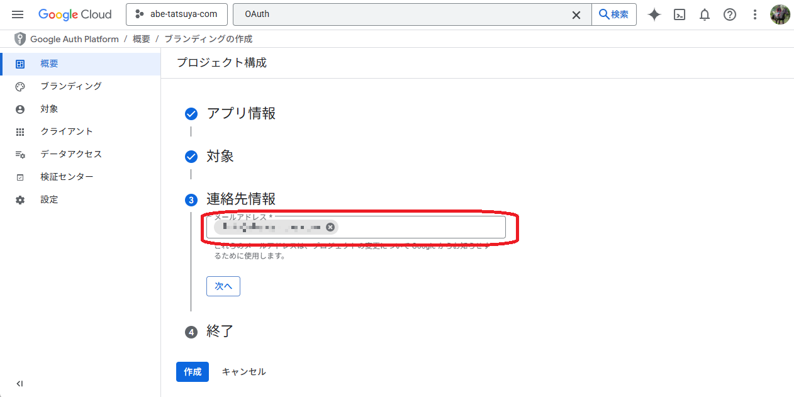Click the 次へ button
Viewport: 794px width, 397px height.
pos(223,286)
